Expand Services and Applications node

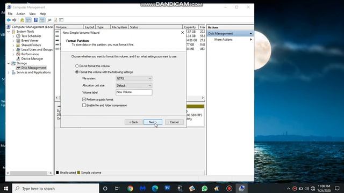click(x=9, y=72)
